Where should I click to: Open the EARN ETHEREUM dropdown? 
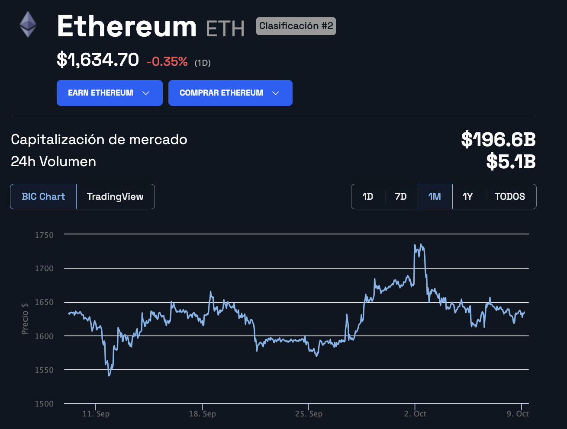coord(110,93)
